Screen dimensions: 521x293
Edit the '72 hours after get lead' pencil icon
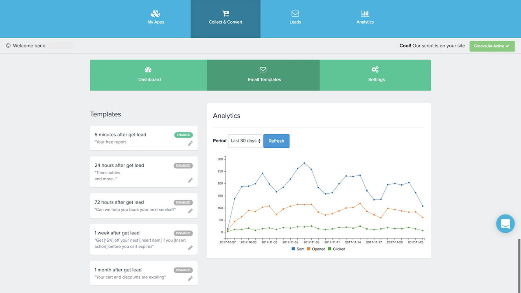[190, 211]
